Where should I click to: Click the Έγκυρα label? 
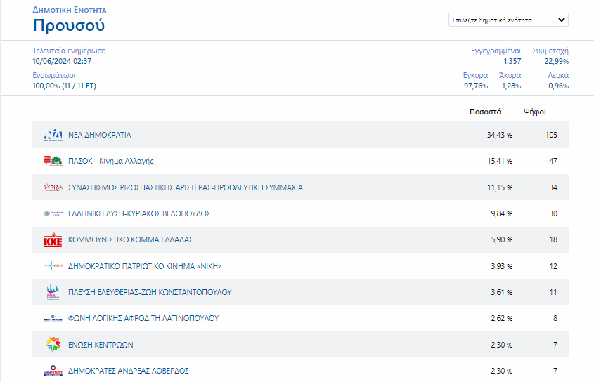(475, 75)
